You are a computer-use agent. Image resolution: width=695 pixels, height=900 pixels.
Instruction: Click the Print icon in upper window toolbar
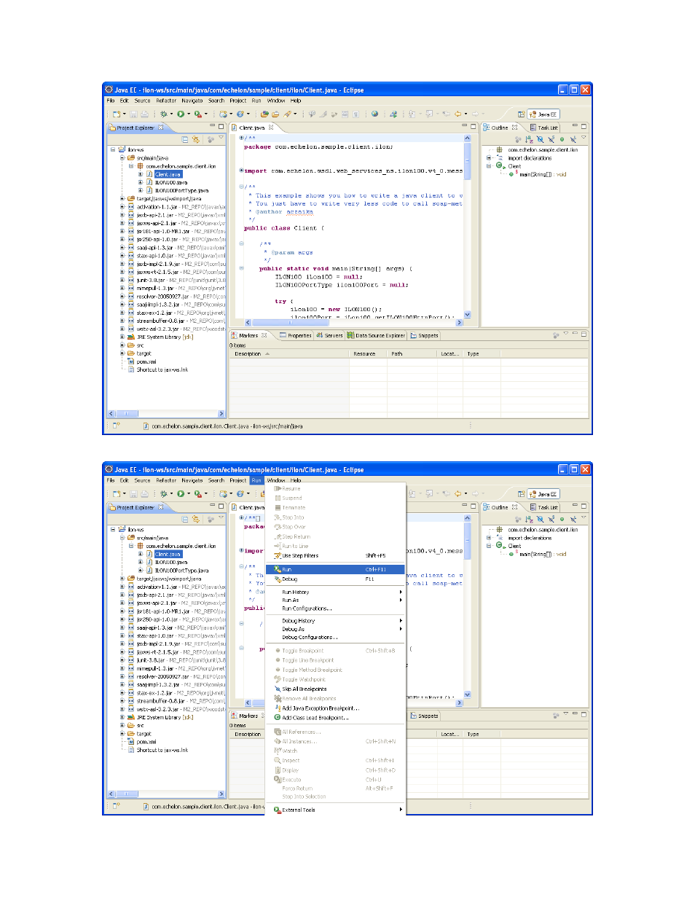pyautogui.click(x=145, y=114)
